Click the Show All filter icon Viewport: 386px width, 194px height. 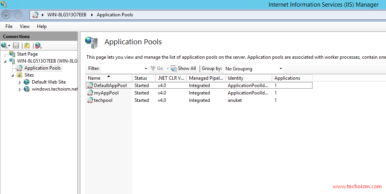pyautogui.click(x=174, y=68)
